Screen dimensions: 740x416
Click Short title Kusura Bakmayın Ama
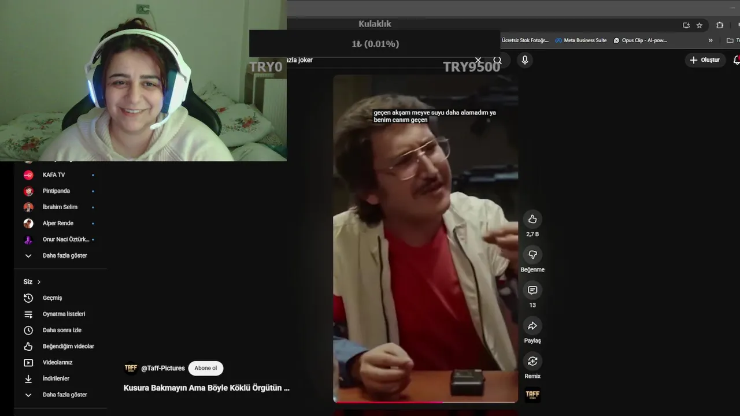point(206,388)
